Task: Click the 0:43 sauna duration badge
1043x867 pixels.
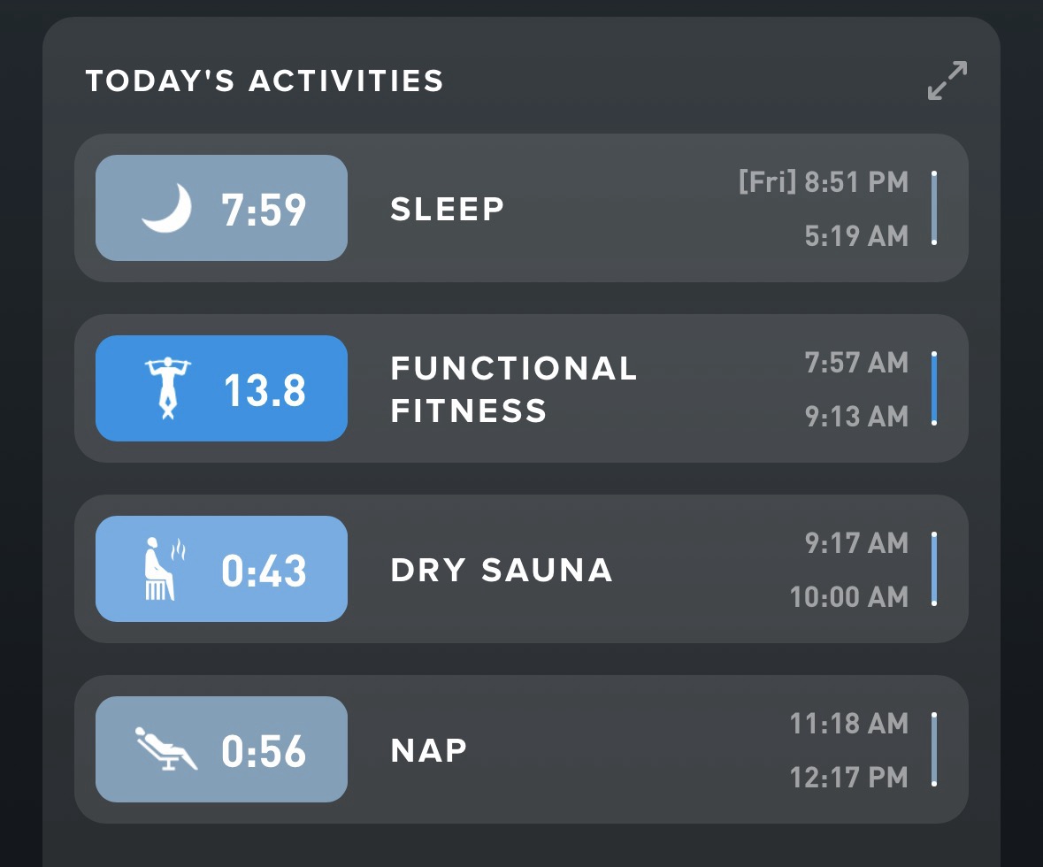Action: click(264, 571)
